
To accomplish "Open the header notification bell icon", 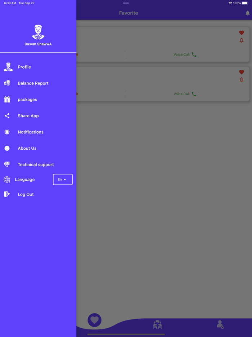I will 247,13.
